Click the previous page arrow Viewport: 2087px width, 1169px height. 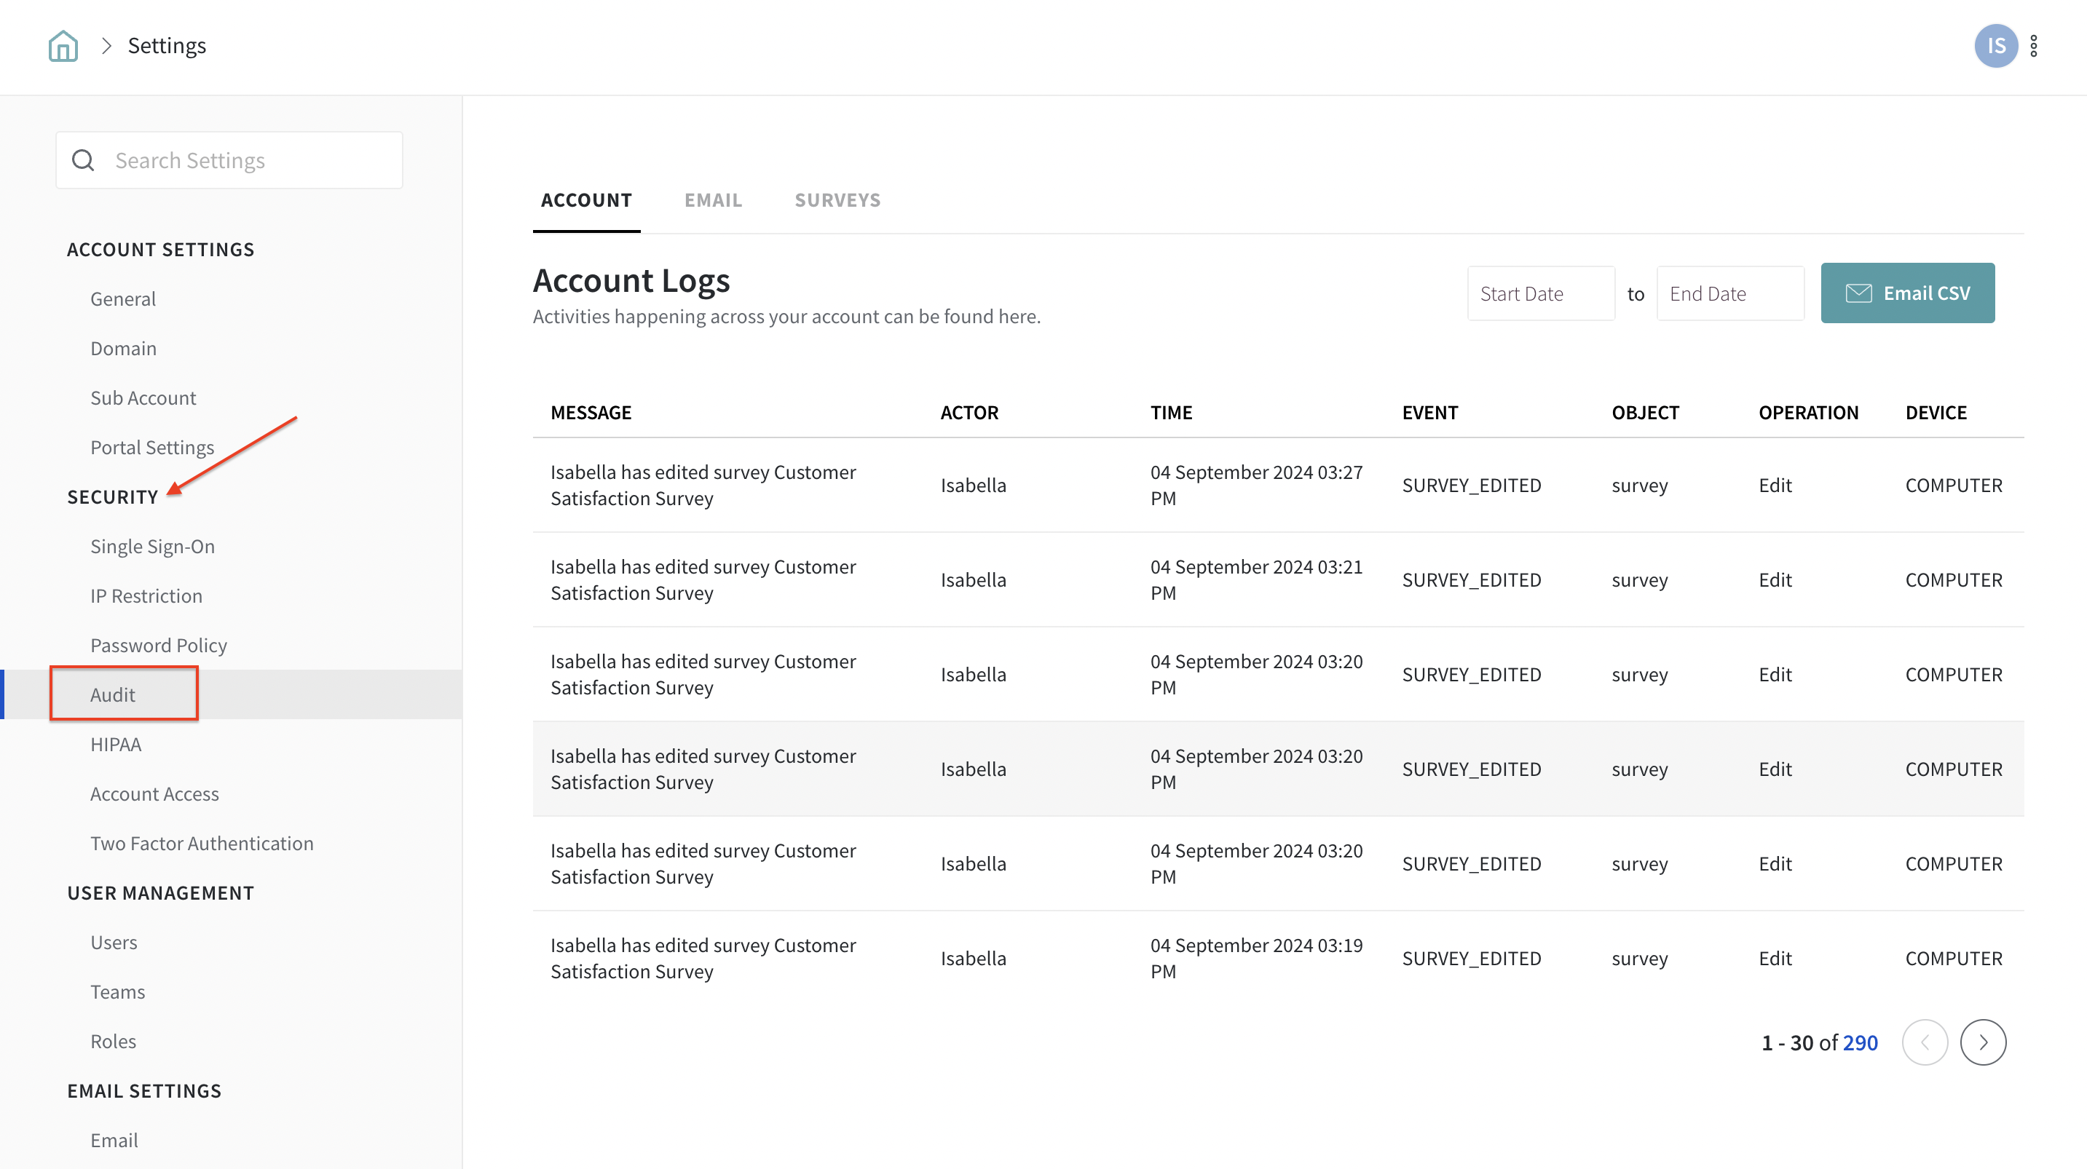coord(1924,1042)
